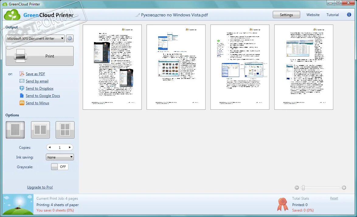The image size is (357, 217).
Task: Zoom in with the plus icon
Action: coord(344,188)
